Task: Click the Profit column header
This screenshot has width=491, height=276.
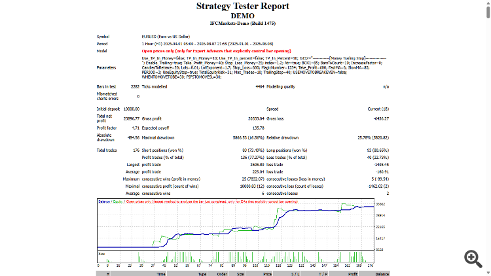Action: click(x=353, y=274)
